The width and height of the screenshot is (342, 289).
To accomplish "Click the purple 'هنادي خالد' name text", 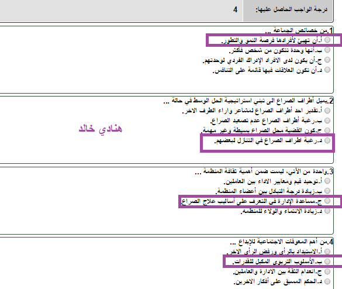I will [101, 129].
